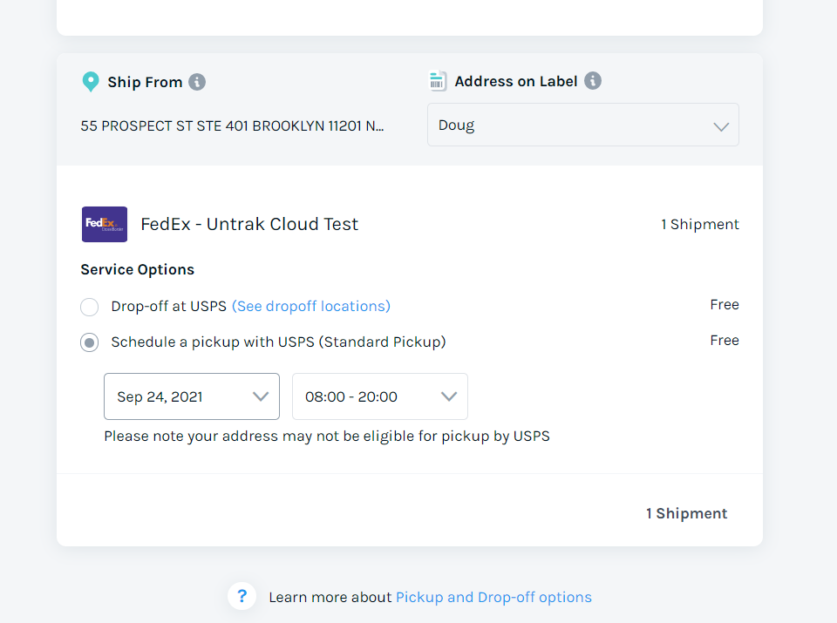Screen dimensions: 837x623
Task: Click the Schedule a pickup with USPS label text
Action: (x=278, y=342)
